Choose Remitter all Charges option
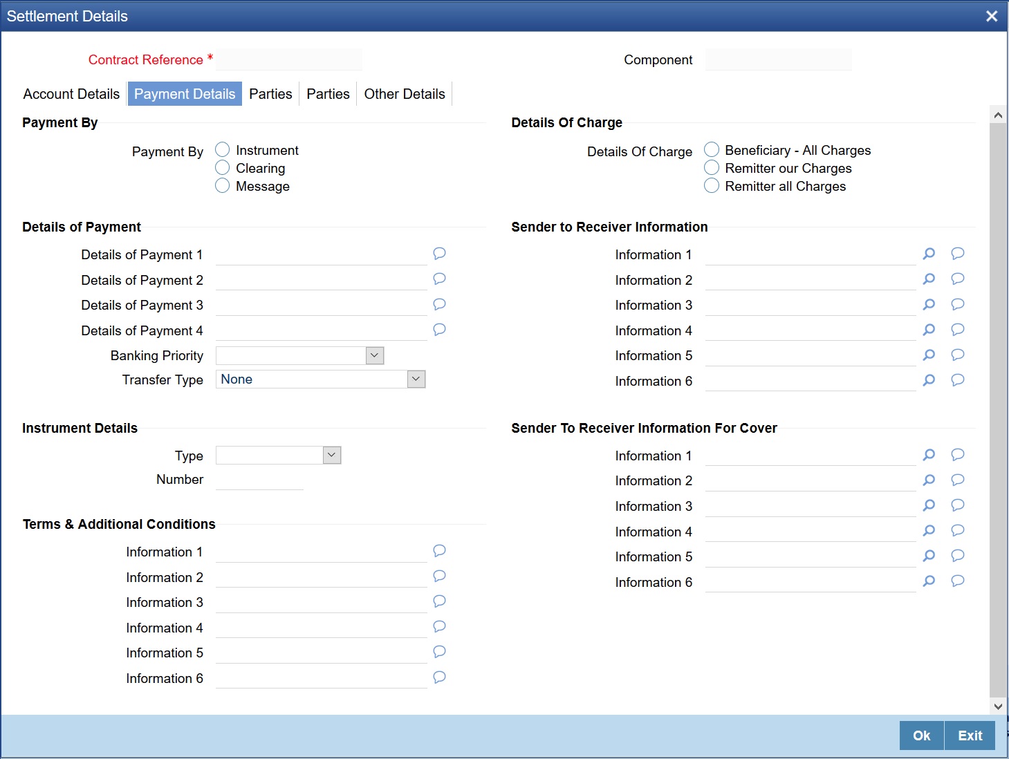Viewport: 1009px width, 759px height. pos(712,185)
